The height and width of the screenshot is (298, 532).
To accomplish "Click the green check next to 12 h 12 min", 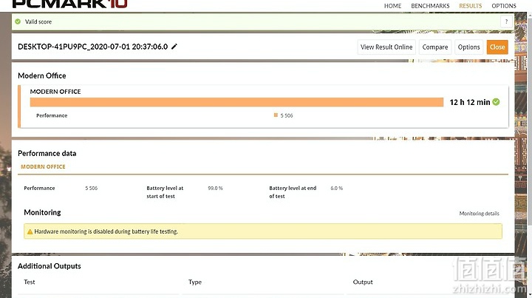I will [x=496, y=102].
